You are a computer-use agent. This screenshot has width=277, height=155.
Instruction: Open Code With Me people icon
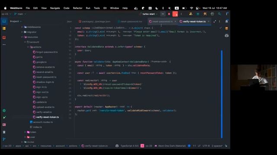click(x=190, y=14)
